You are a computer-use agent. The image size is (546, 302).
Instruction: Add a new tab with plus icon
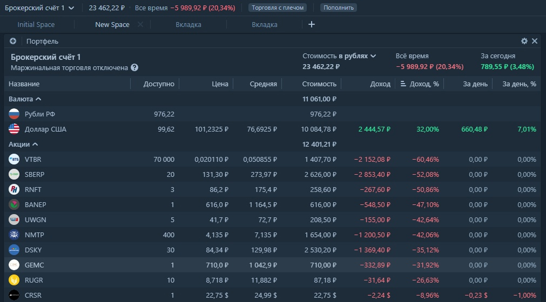[x=312, y=24]
